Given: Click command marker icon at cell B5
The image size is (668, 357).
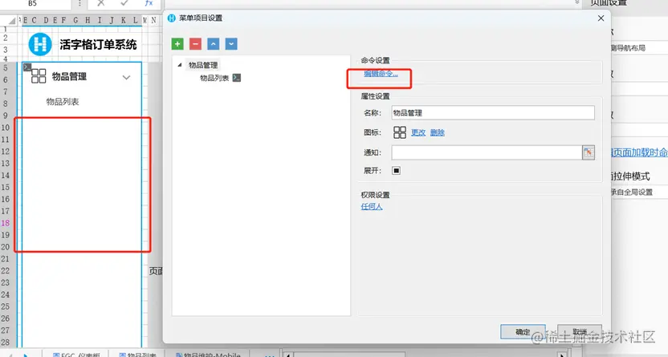Looking at the screenshot, I should 27,67.
